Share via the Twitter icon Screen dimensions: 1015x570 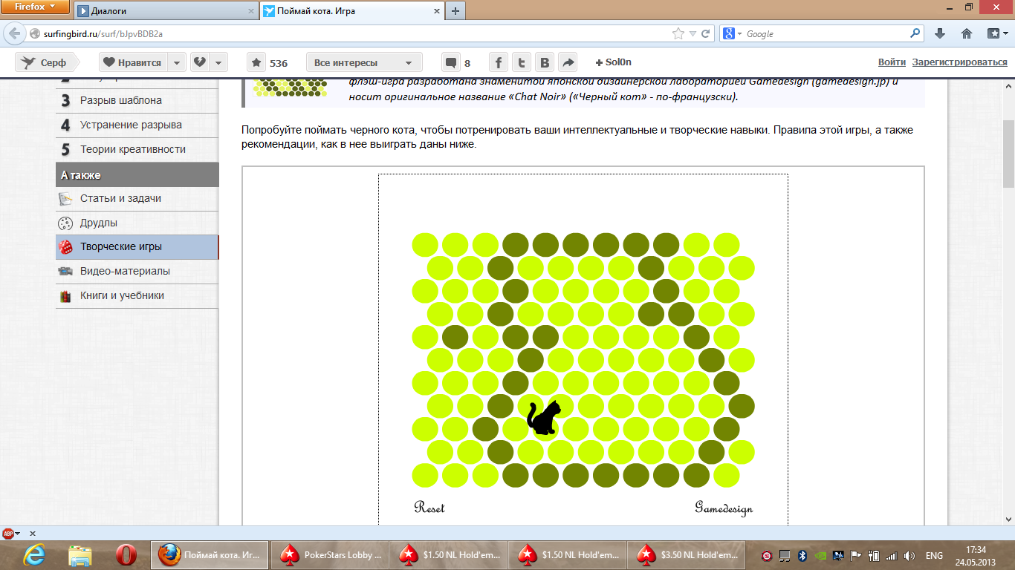(x=522, y=62)
